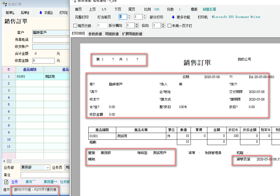Screen dimensions: 280x196
Task: Click the left scroll arrow under the grid
Action: tap(4, 161)
